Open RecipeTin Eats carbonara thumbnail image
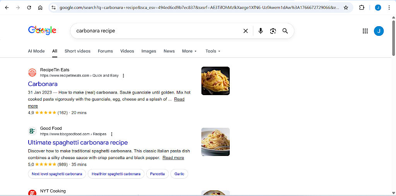Viewport: 396px width, 196px height. 215,81
